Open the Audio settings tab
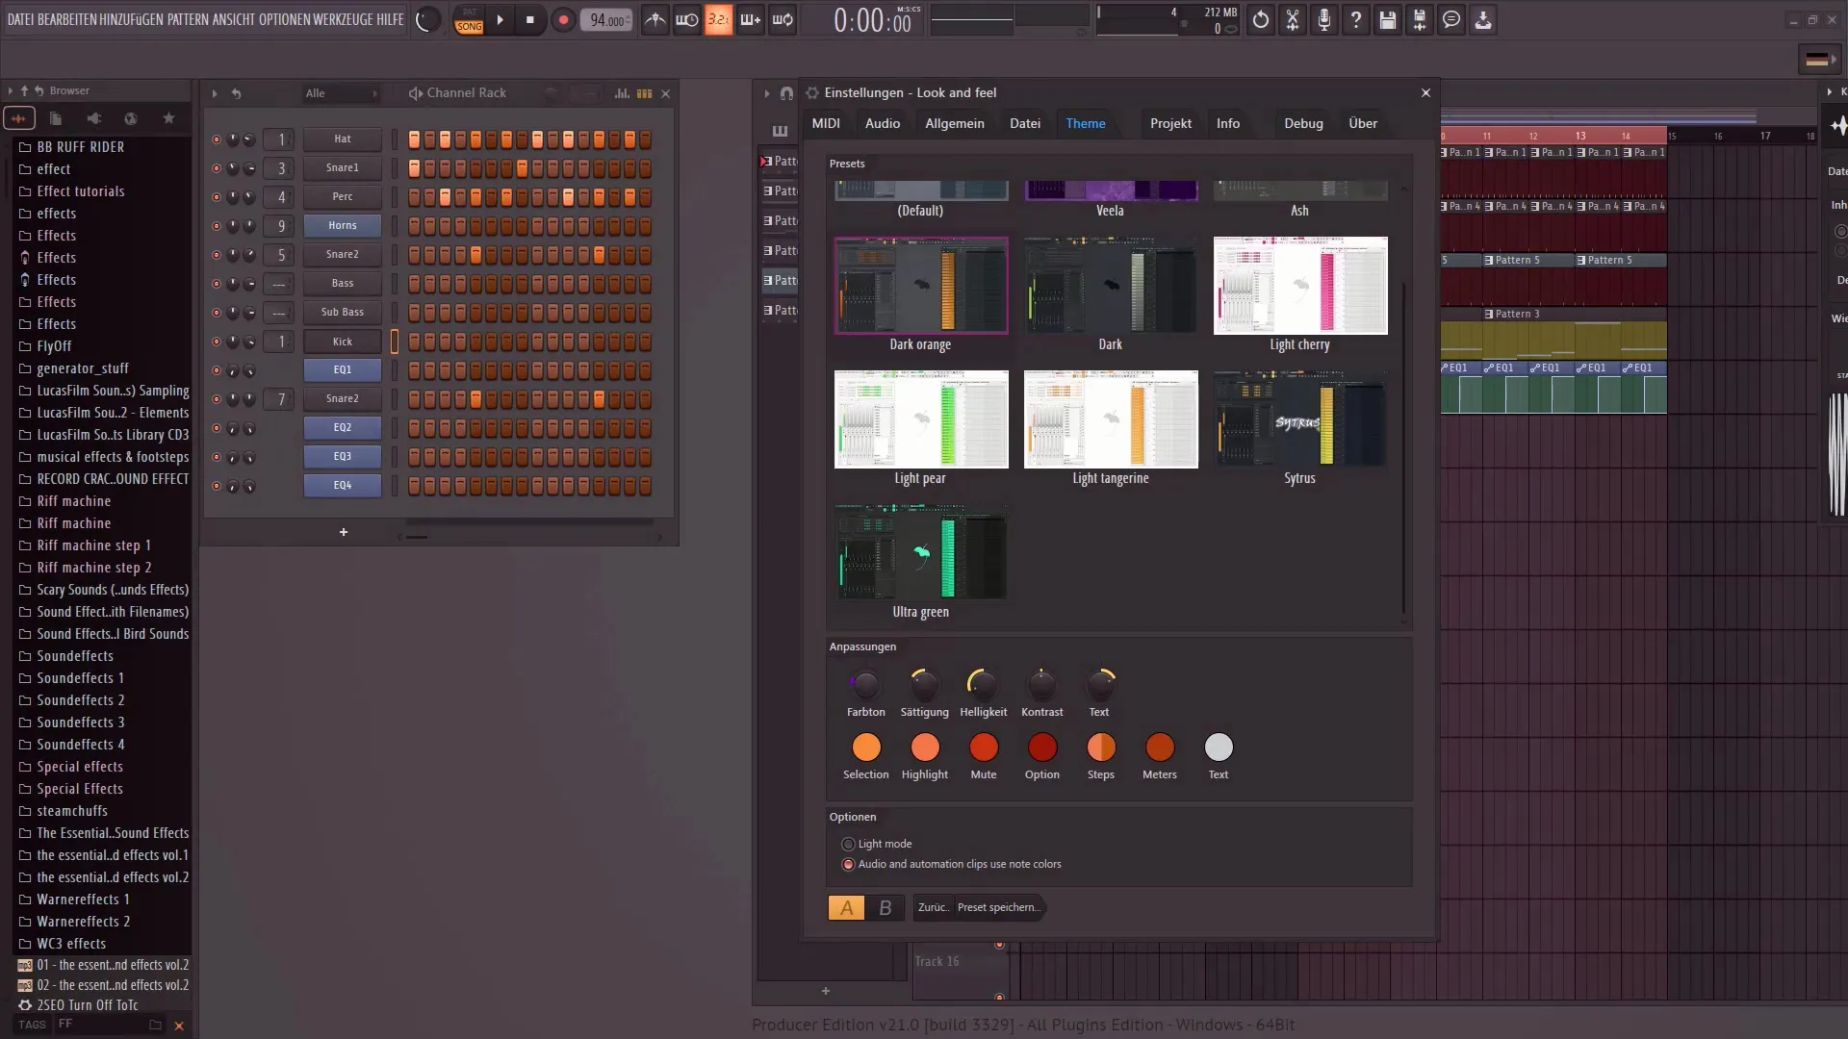Screen dimensions: 1848x1039 pyautogui.click(x=882, y=123)
